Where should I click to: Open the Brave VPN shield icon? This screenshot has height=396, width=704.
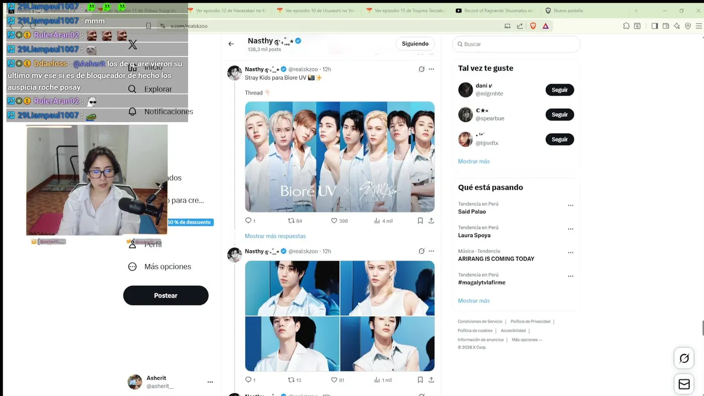[688, 26]
